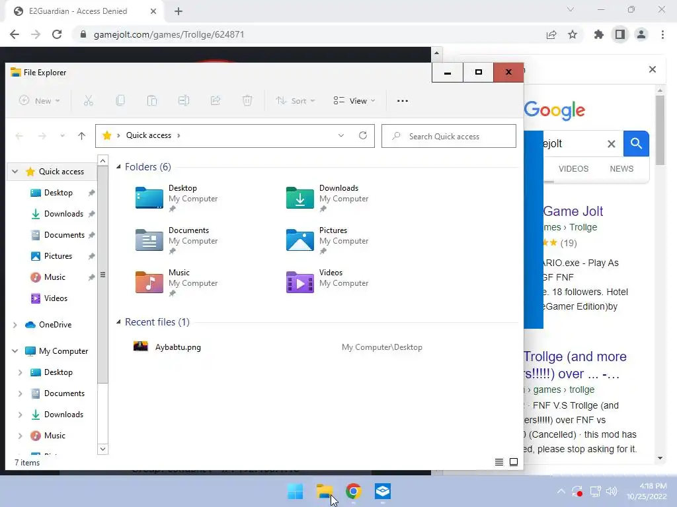This screenshot has height=507, width=677.
Task: Collapse the Folders (6) group
Action: tap(118, 167)
